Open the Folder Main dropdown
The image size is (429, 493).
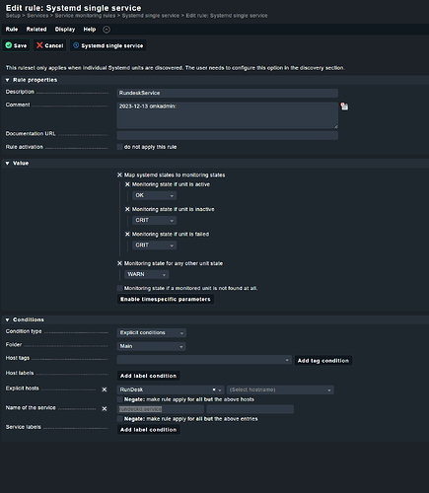(x=151, y=346)
